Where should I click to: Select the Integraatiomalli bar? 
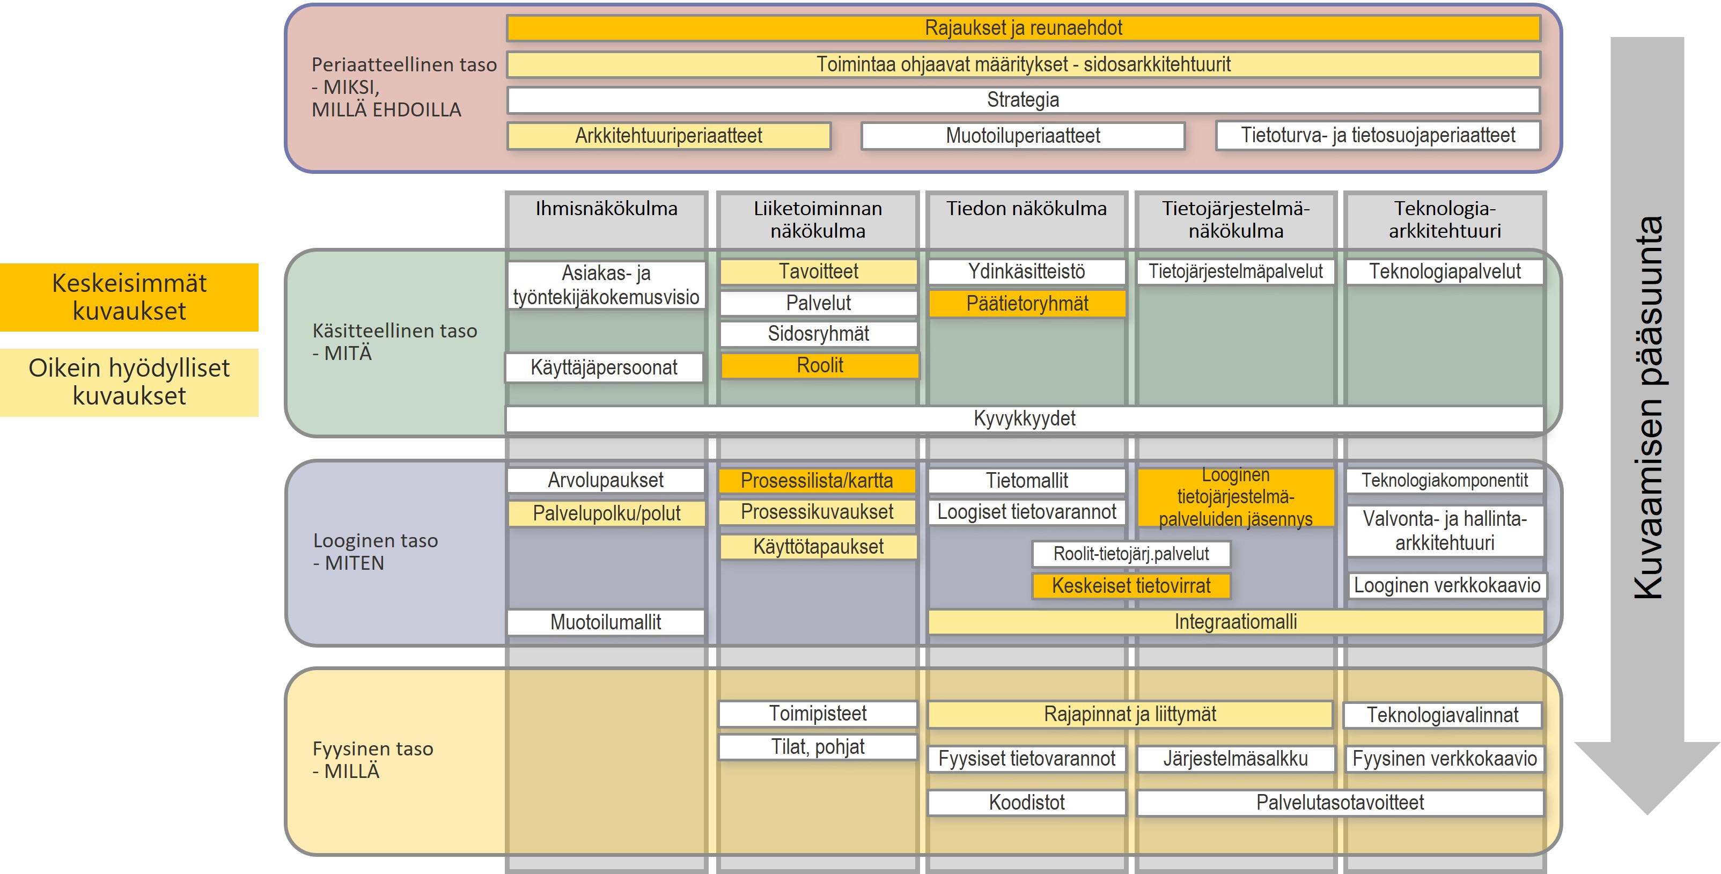tap(1235, 622)
